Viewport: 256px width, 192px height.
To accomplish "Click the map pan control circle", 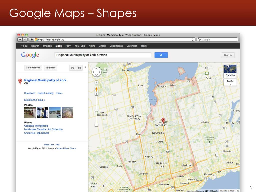I will pos(96,72).
